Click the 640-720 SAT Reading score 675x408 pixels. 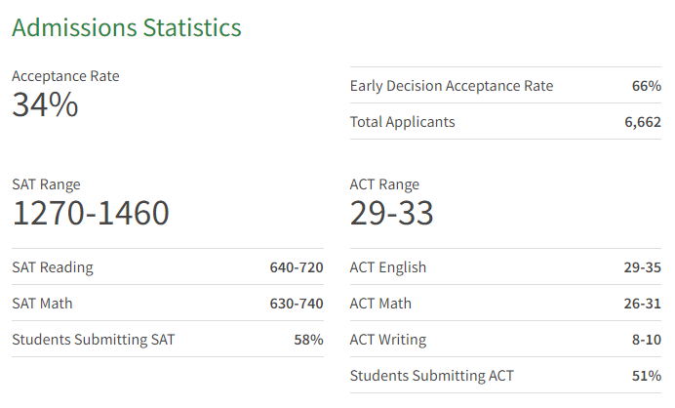pyautogui.click(x=297, y=267)
